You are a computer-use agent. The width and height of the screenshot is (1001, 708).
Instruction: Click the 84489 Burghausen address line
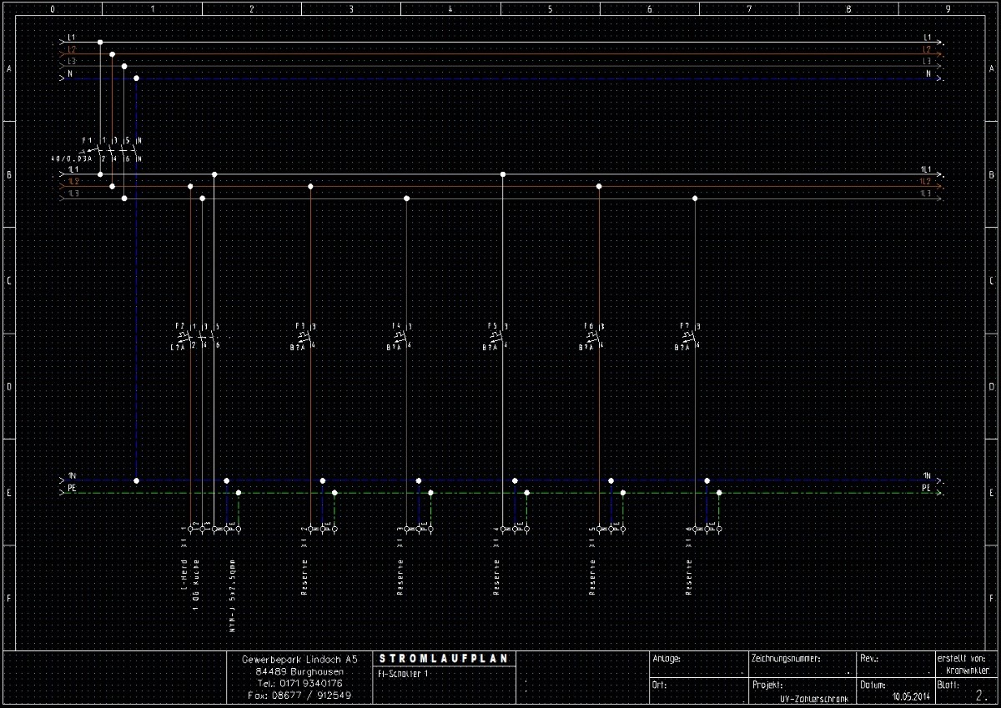point(299,670)
